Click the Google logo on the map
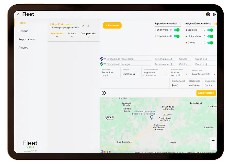230x166 pixels. (106, 151)
